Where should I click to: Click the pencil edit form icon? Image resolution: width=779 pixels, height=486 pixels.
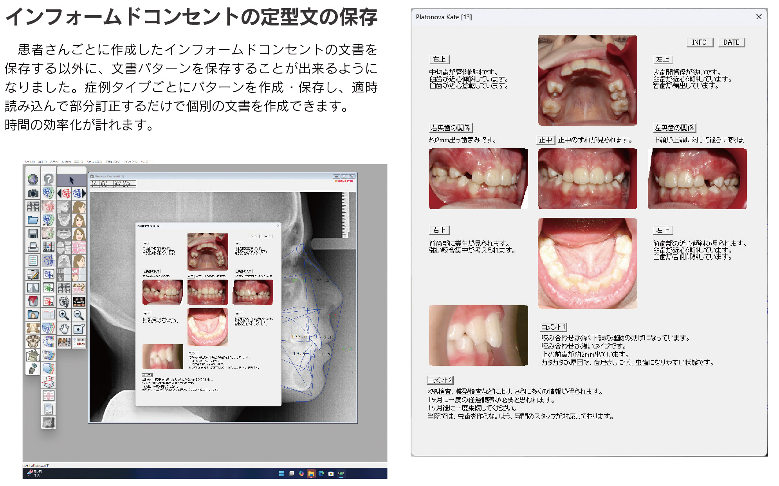coord(33,274)
